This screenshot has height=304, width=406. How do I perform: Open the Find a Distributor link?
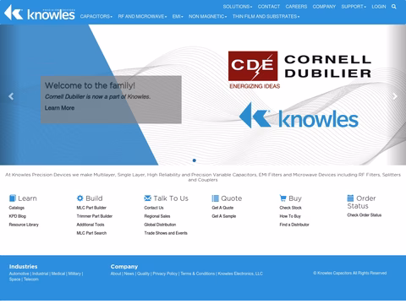(x=294, y=225)
